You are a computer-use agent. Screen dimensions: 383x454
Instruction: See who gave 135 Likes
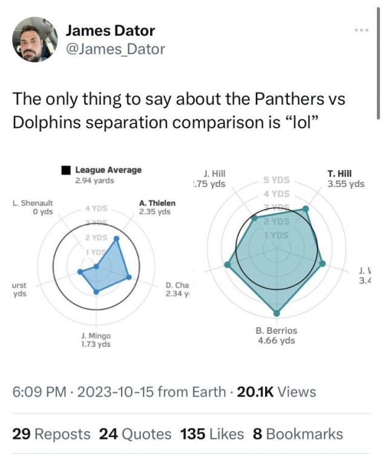coord(212,434)
